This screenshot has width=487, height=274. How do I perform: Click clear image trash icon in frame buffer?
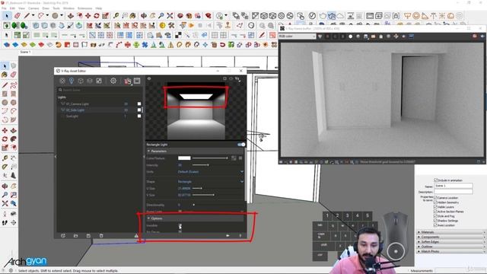(380, 37)
